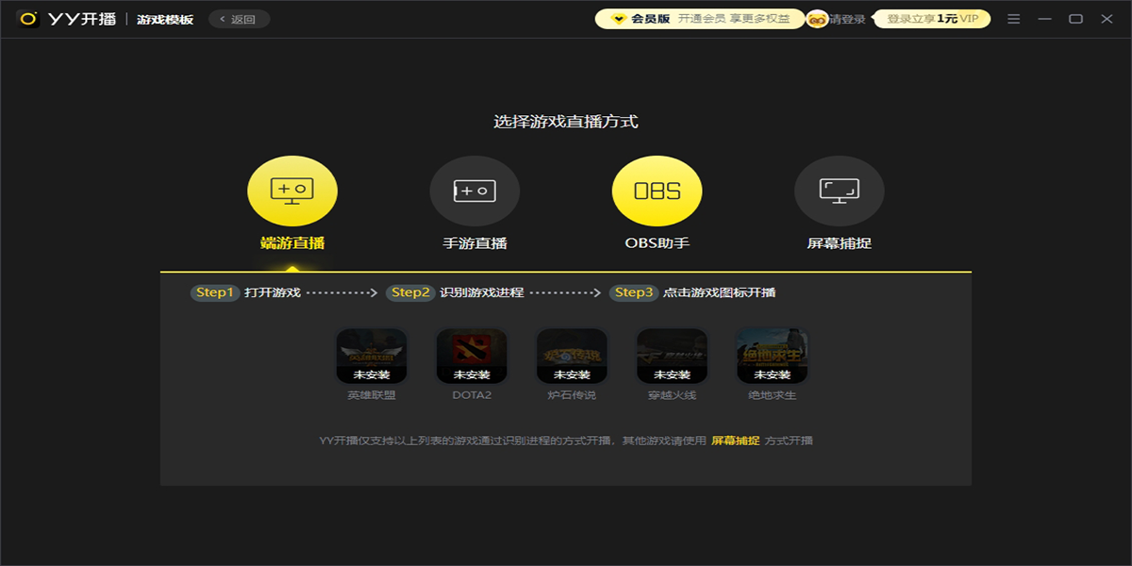
Task: Click the Step1 badge
Action: [x=214, y=292]
